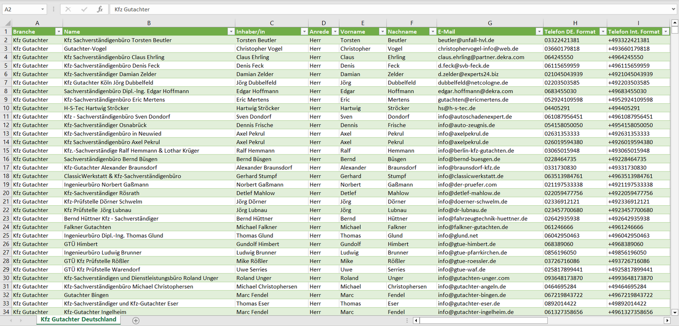
Task: Expand the formula bar with chevron
Action: [674, 9]
